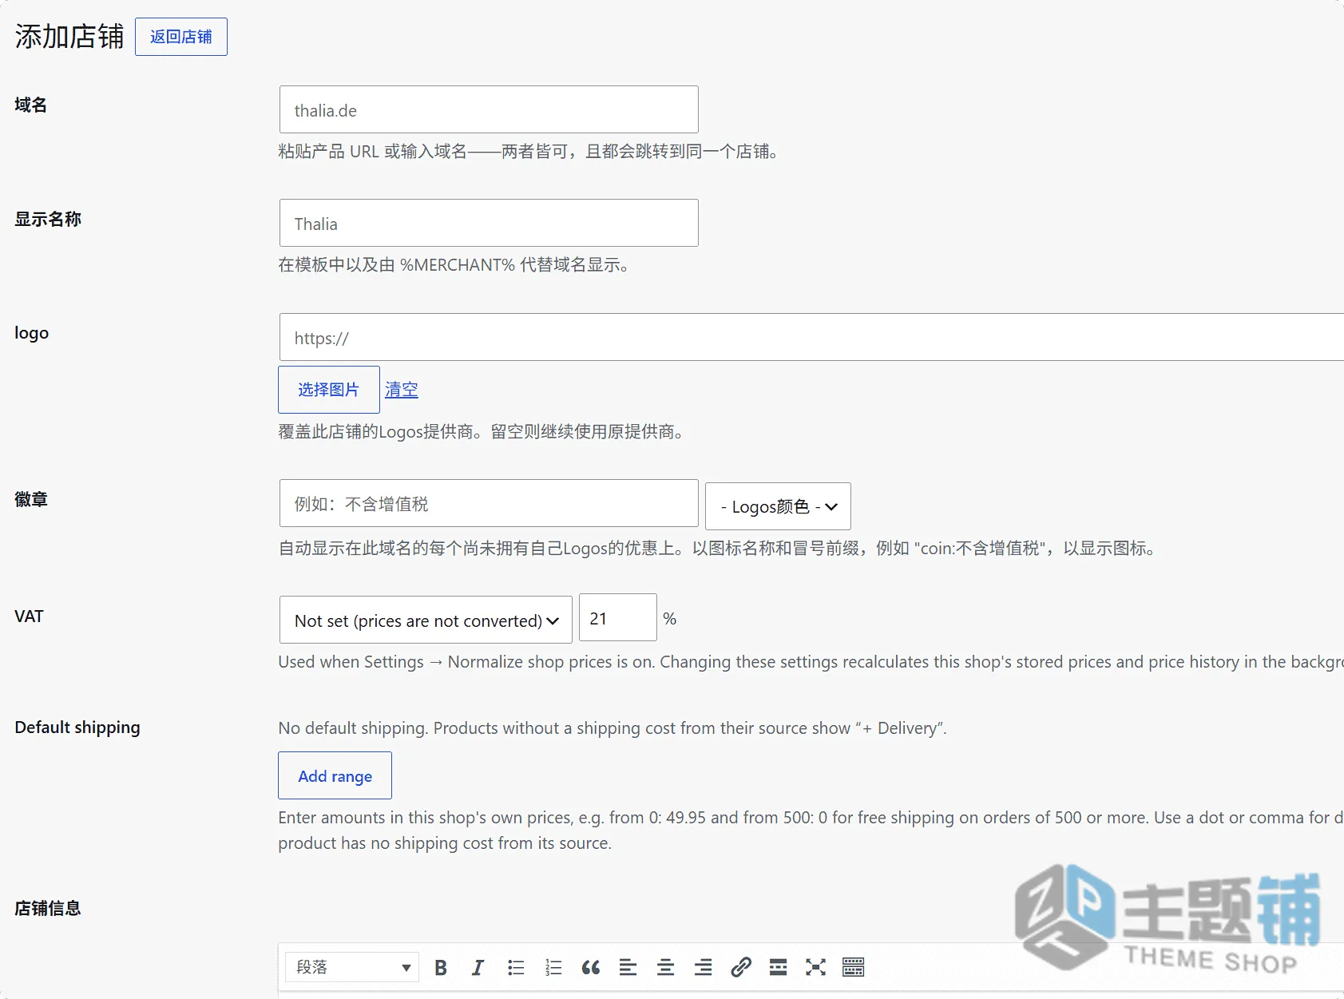This screenshot has height=999, width=1344.
Task: Insert Read More tag
Action: (779, 968)
